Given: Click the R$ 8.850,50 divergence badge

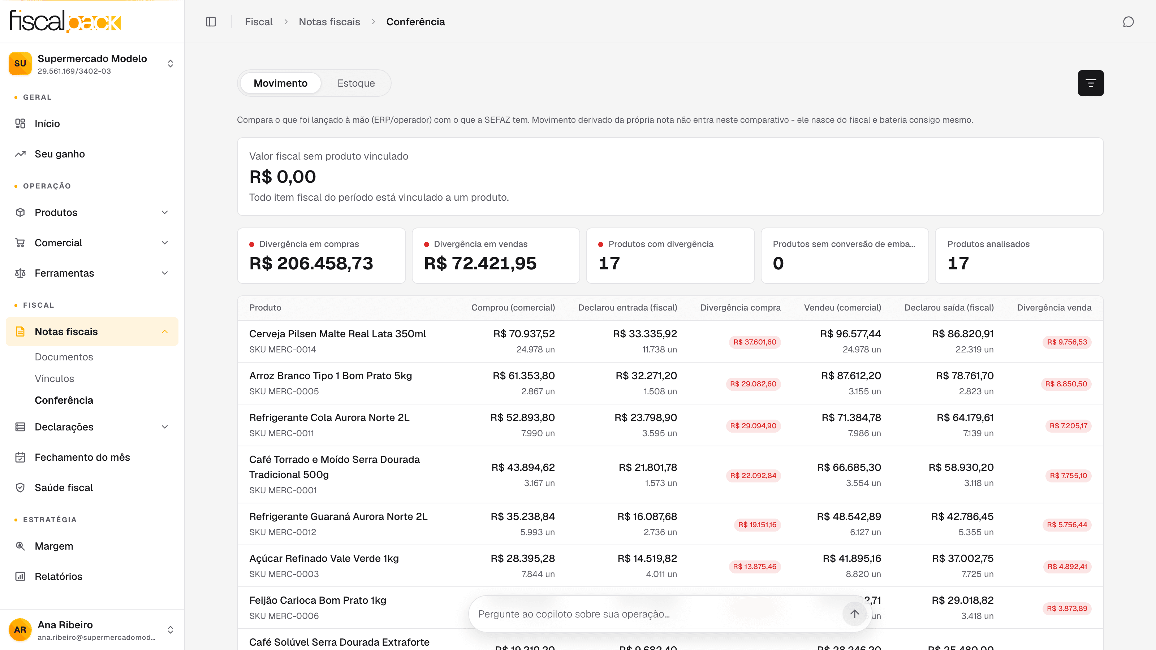Looking at the screenshot, I should coord(1066,384).
